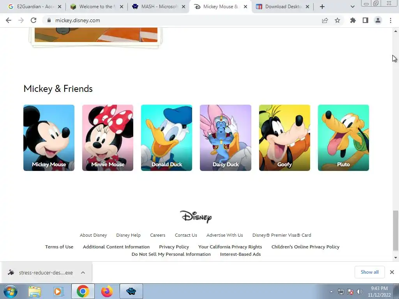Expand the download item options chevron

point(83,273)
